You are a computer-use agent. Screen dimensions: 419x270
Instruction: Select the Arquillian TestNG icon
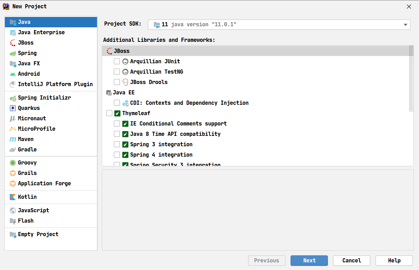[x=125, y=72]
